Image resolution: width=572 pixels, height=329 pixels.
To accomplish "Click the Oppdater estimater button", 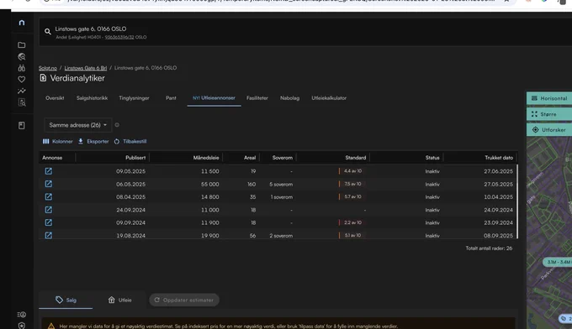I will tap(184, 300).
